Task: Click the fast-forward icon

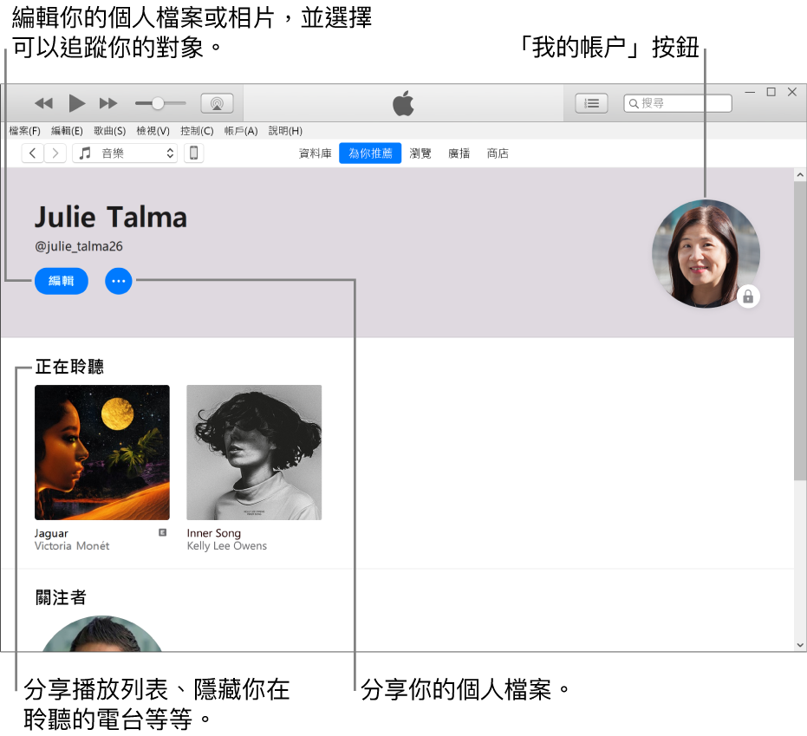Action: click(x=107, y=102)
